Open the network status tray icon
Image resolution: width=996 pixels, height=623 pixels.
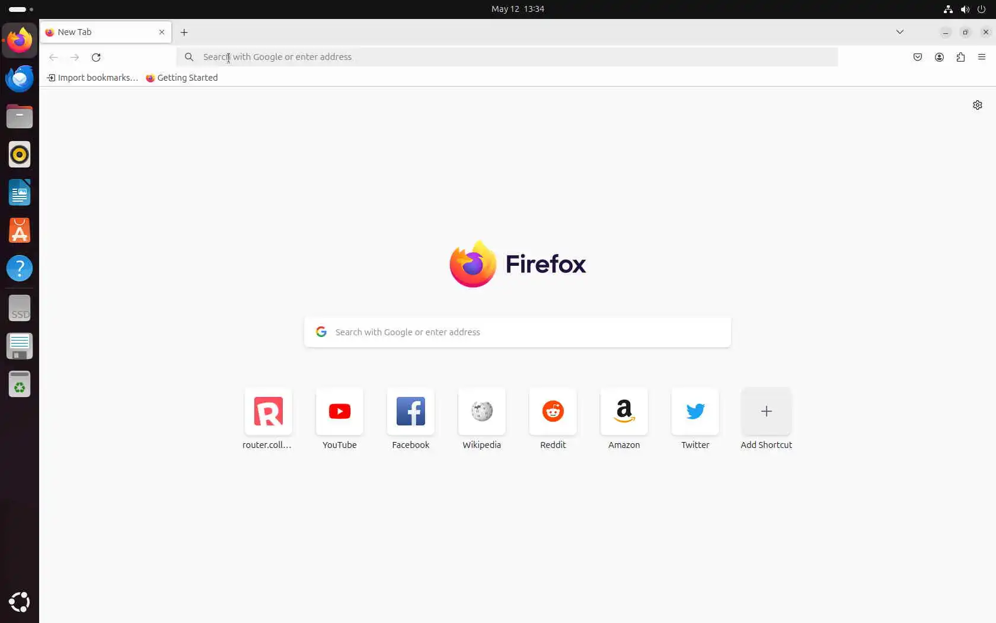[x=948, y=9]
